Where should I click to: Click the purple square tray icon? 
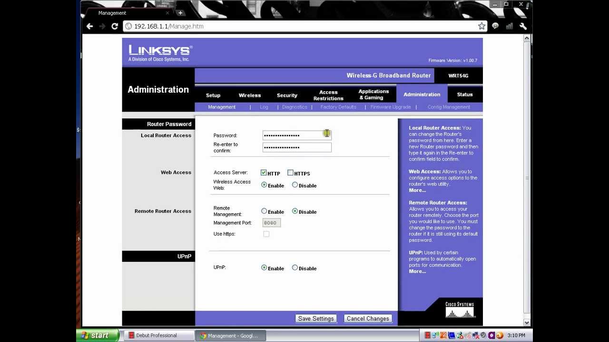click(x=491, y=335)
